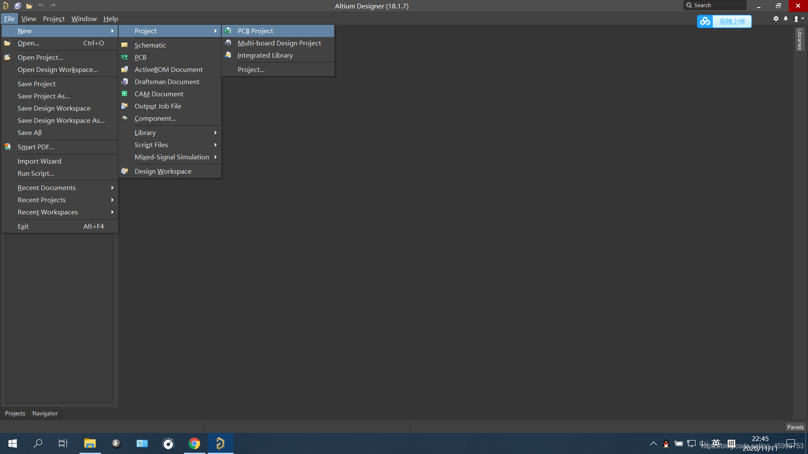Open the settings gear icon
The image size is (808, 454).
[776, 19]
